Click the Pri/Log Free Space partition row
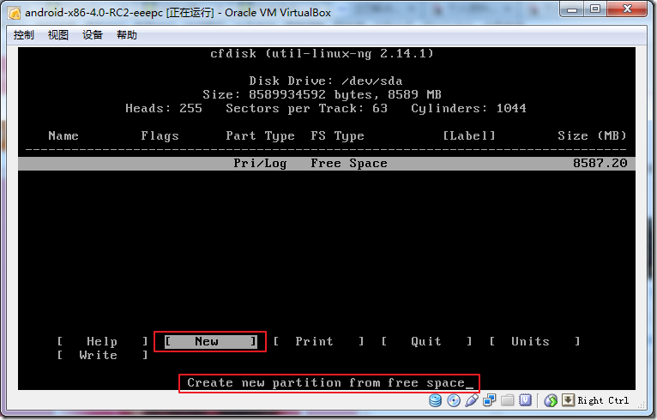The image size is (657, 420). (327, 164)
